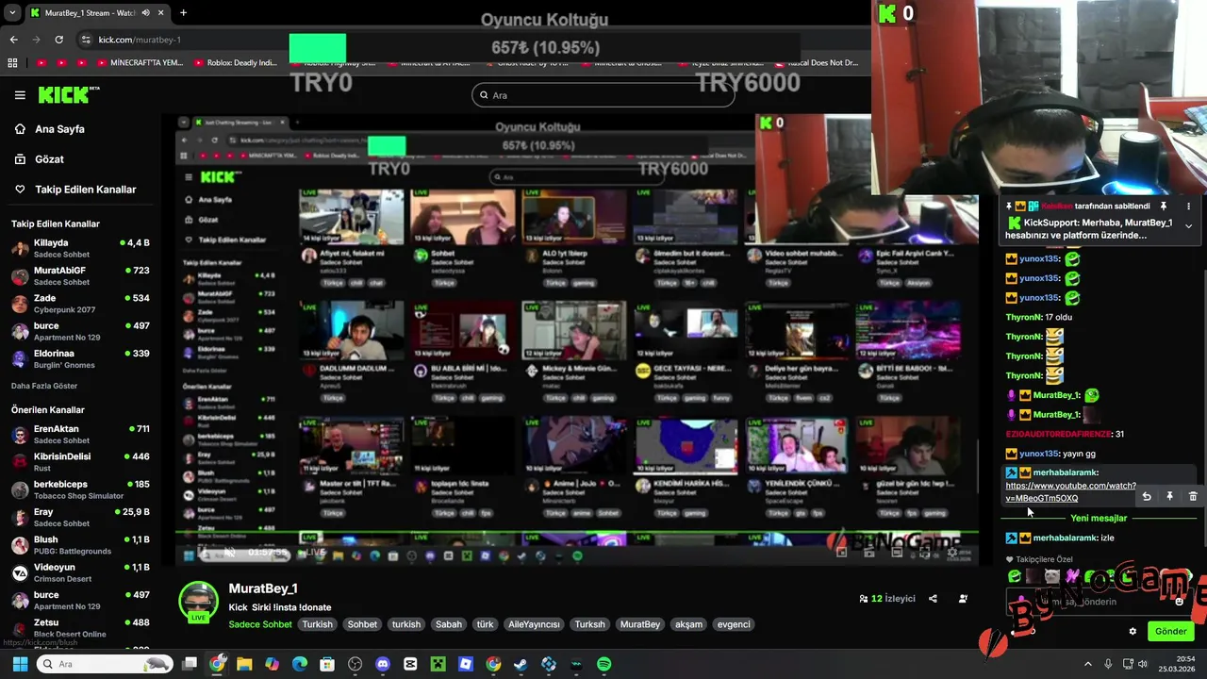
Task: Unpin the pinned chat message
Action: pos(1164,206)
